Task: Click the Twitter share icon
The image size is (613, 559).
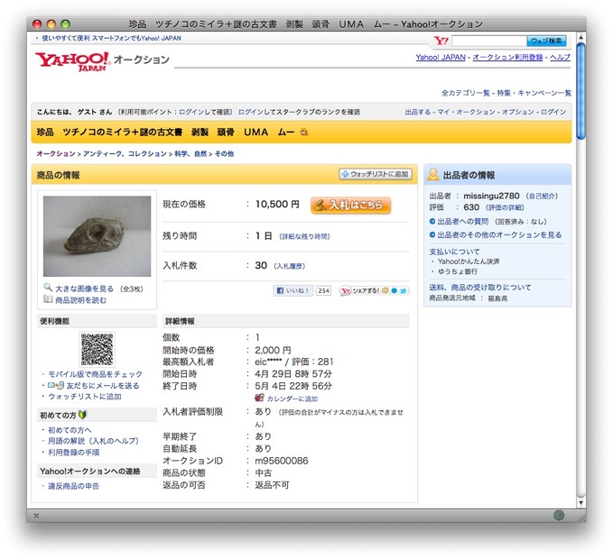Action: (403, 290)
